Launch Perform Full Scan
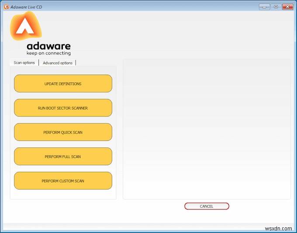Screen dimensions: 297x233 click(x=63, y=156)
